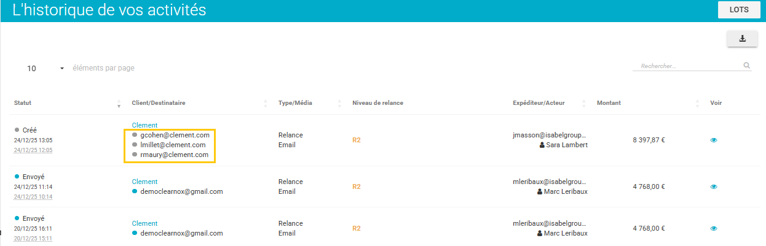Open Clement client link in 20/12/25 row
Image resolution: width=766 pixels, height=246 pixels.
[144, 223]
